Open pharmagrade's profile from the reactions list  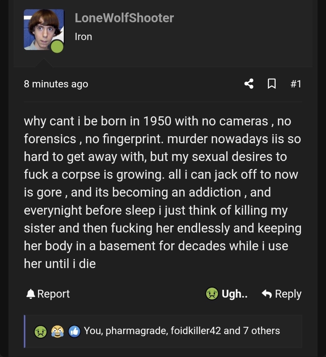pos(137,331)
